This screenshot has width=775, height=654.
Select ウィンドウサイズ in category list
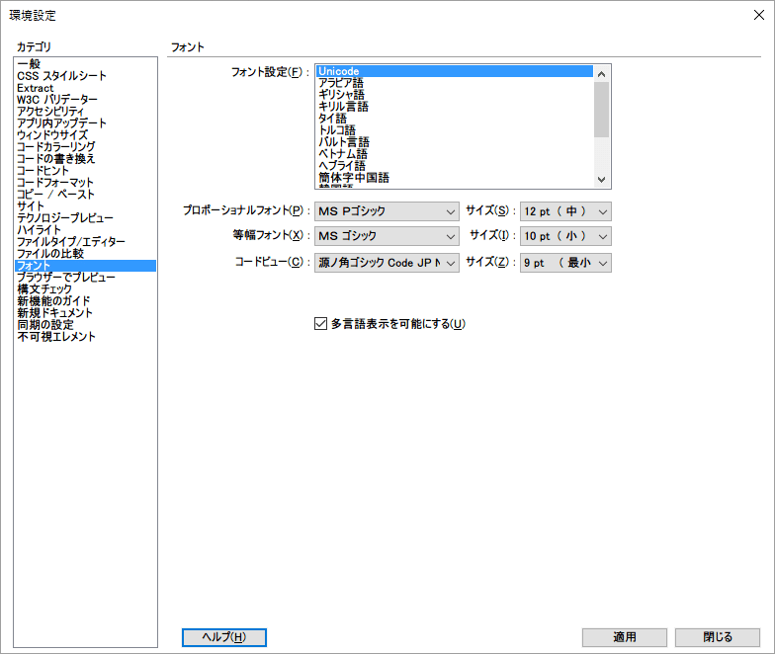(x=85, y=134)
